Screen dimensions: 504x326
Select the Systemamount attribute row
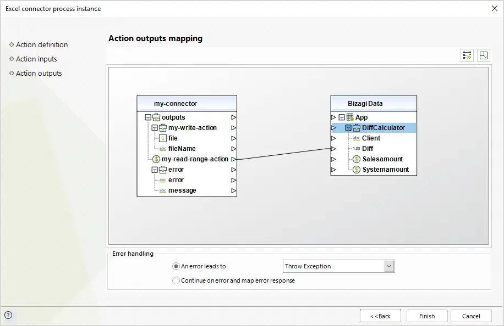[385, 170]
